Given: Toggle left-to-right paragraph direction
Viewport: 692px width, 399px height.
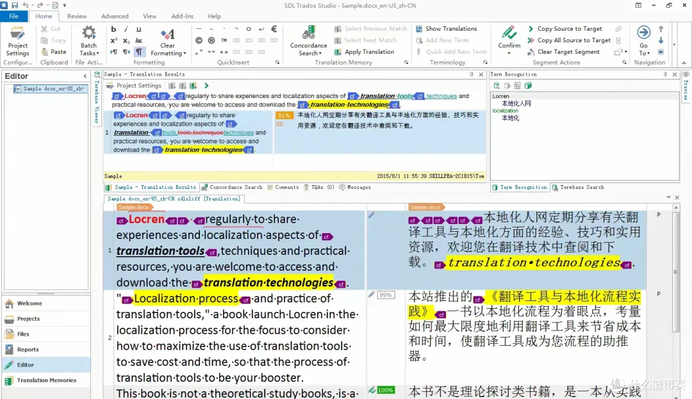Looking at the screenshot, I should [x=113, y=52].
